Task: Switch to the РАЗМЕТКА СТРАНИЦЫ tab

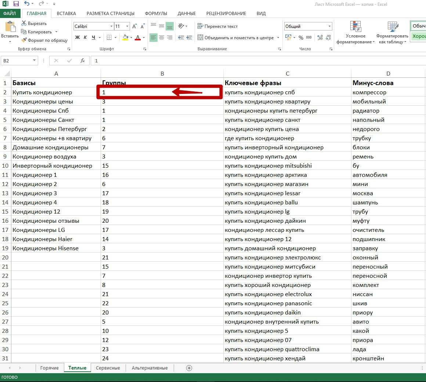Action: [110, 13]
